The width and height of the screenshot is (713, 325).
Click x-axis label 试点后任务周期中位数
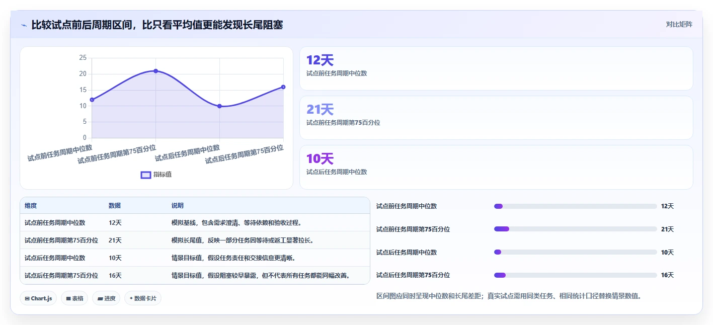pyautogui.click(x=188, y=152)
